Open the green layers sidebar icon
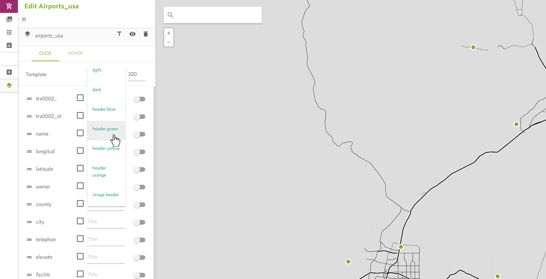The width and height of the screenshot is (546, 279). tap(9, 85)
